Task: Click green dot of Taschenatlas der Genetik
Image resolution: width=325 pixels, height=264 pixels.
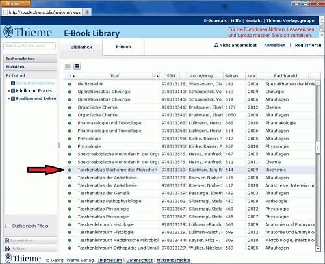Action: (x=70, y=193)
